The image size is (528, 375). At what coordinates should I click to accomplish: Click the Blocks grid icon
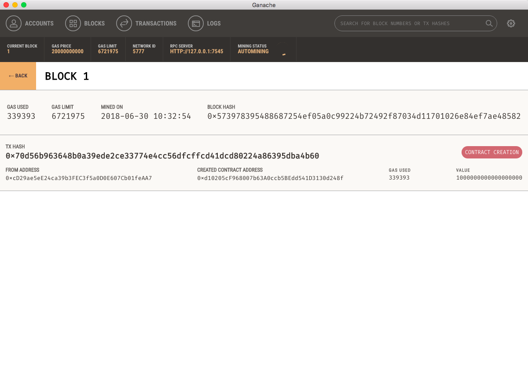(x=73, y=23)
